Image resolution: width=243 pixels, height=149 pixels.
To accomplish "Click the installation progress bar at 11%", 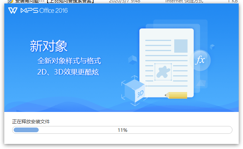I will coord(122,130).
